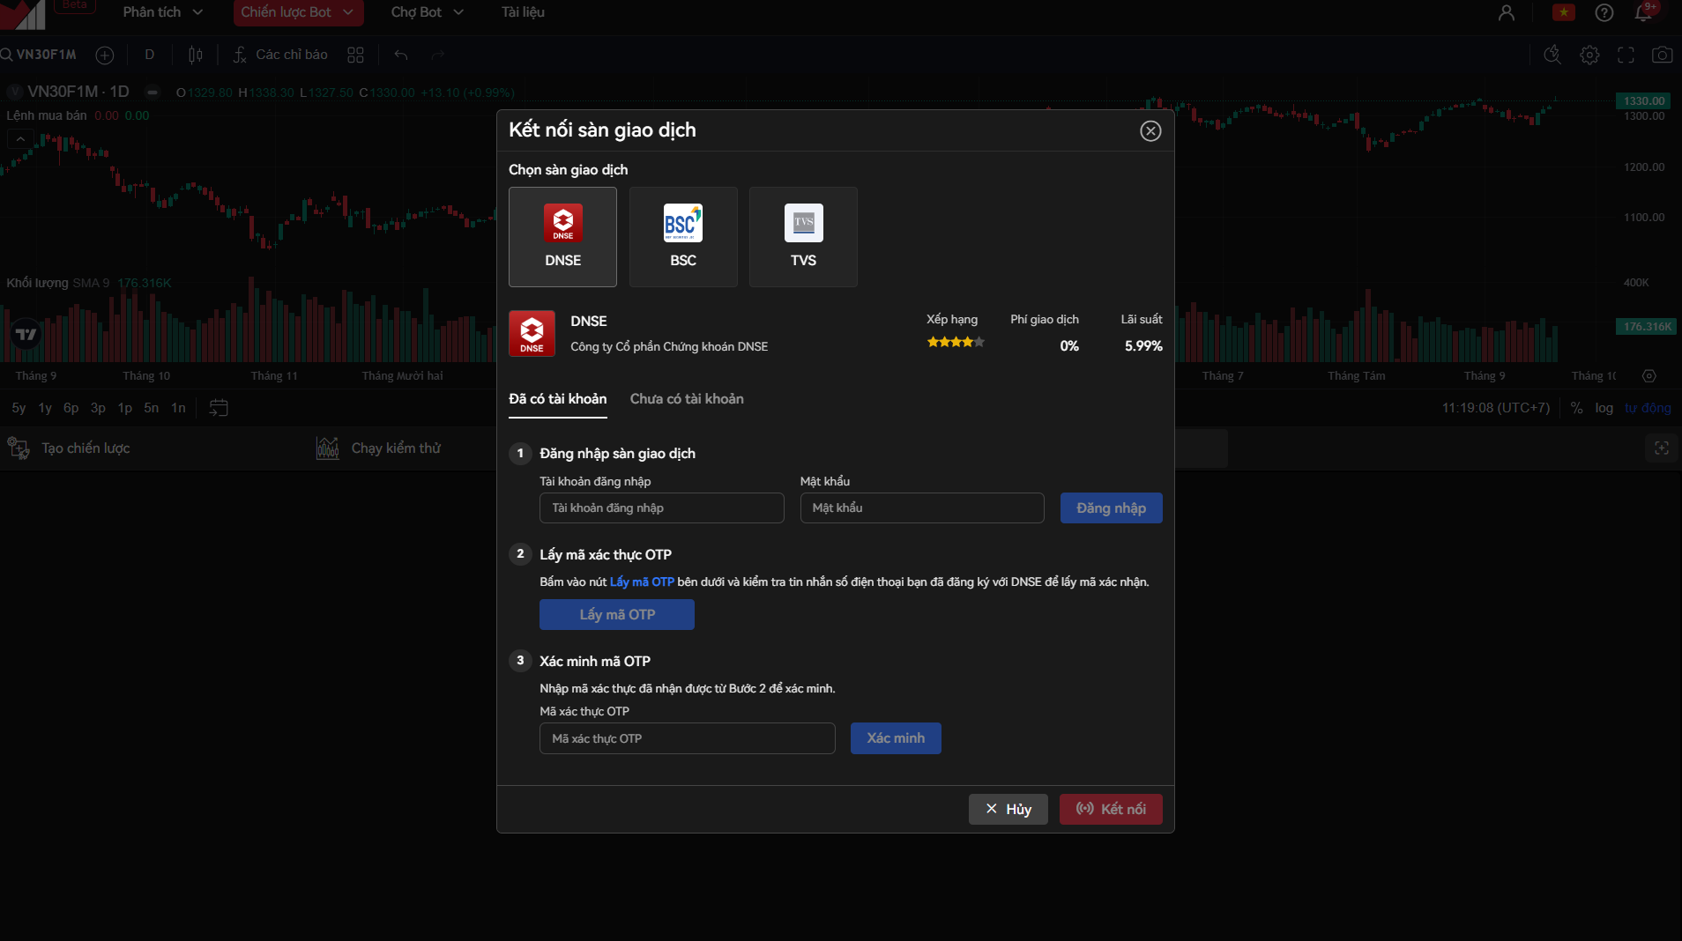Click the Xác minh button

896,738
